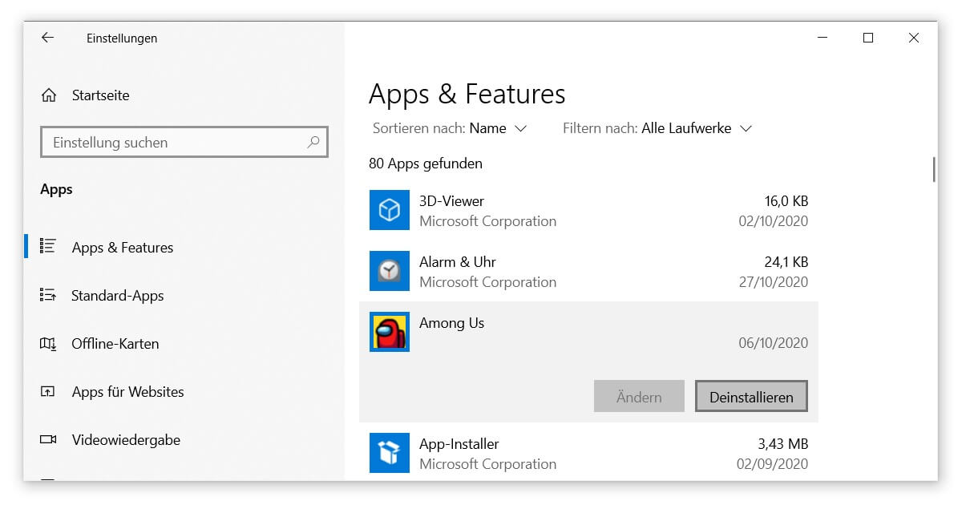Click the App-Installer box icon
962x505 pixels.
pyautogui.click(x=390, y=453)
